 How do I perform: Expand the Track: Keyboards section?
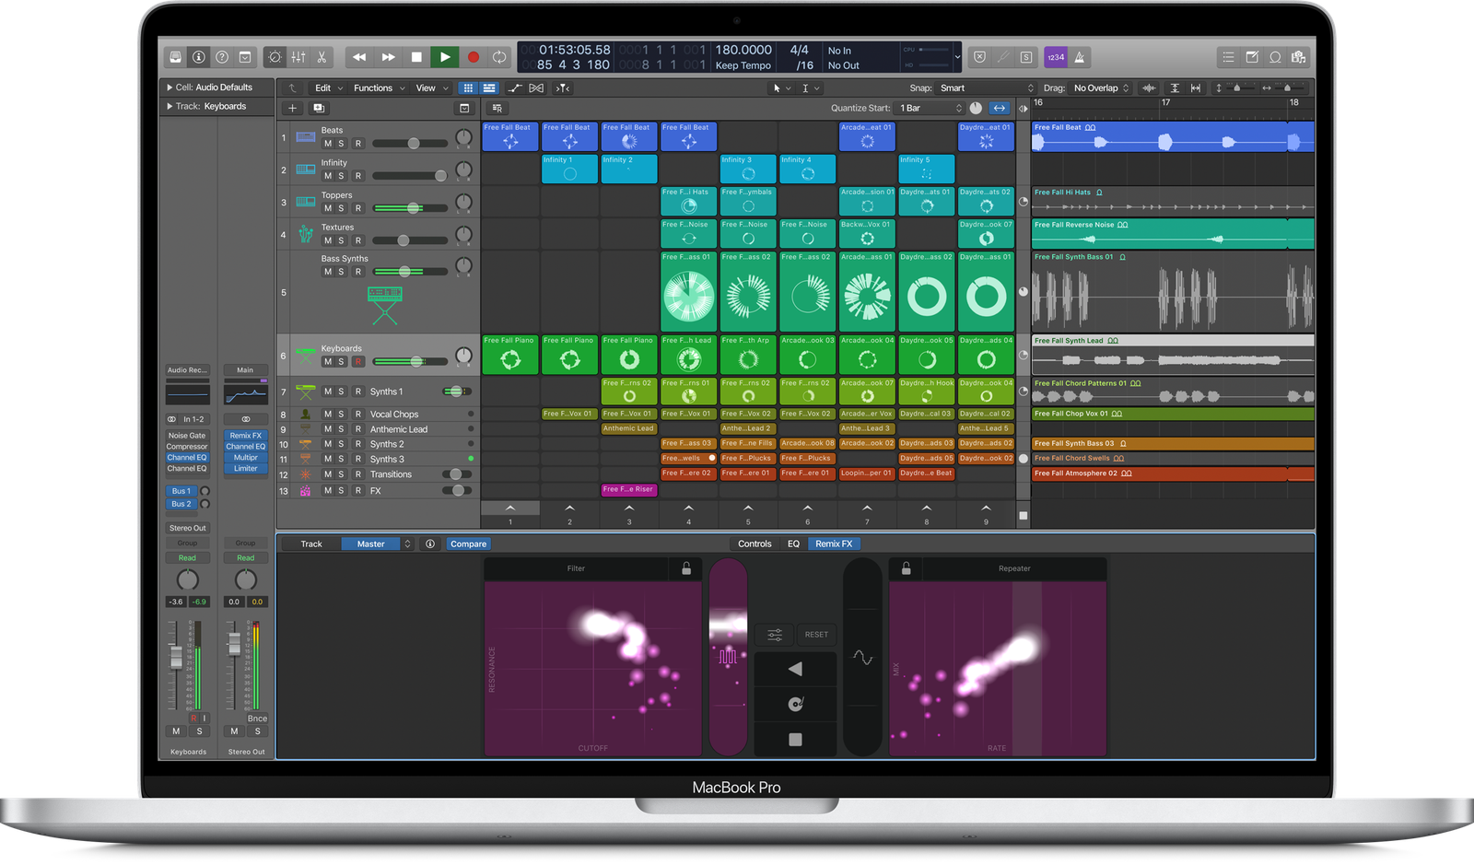pyautogui.click(x=170, y=106)
